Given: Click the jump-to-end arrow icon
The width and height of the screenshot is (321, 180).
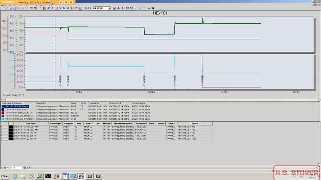Looking at the screenshot, I should click(x=68, y=8).
